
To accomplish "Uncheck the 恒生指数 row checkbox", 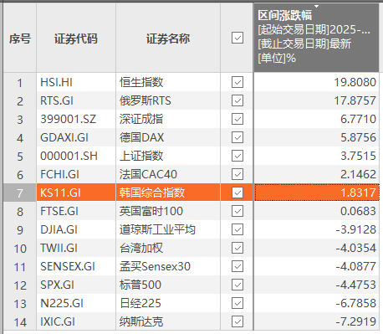I will tap(237, 82).
